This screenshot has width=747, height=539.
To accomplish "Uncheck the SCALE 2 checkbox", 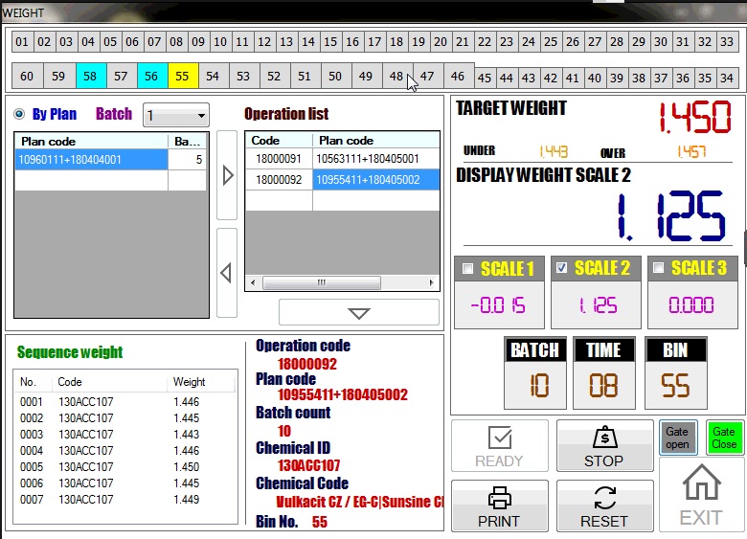I will [x=562, y=269].
